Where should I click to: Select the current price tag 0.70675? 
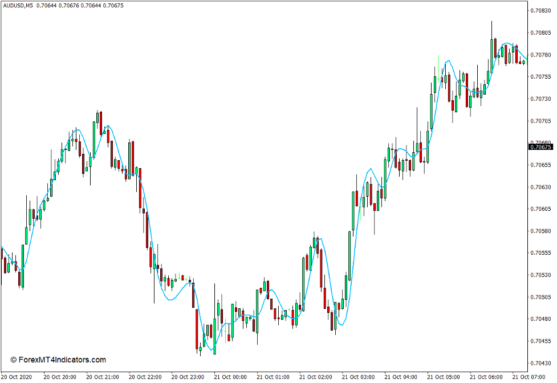tap(539, 146)
